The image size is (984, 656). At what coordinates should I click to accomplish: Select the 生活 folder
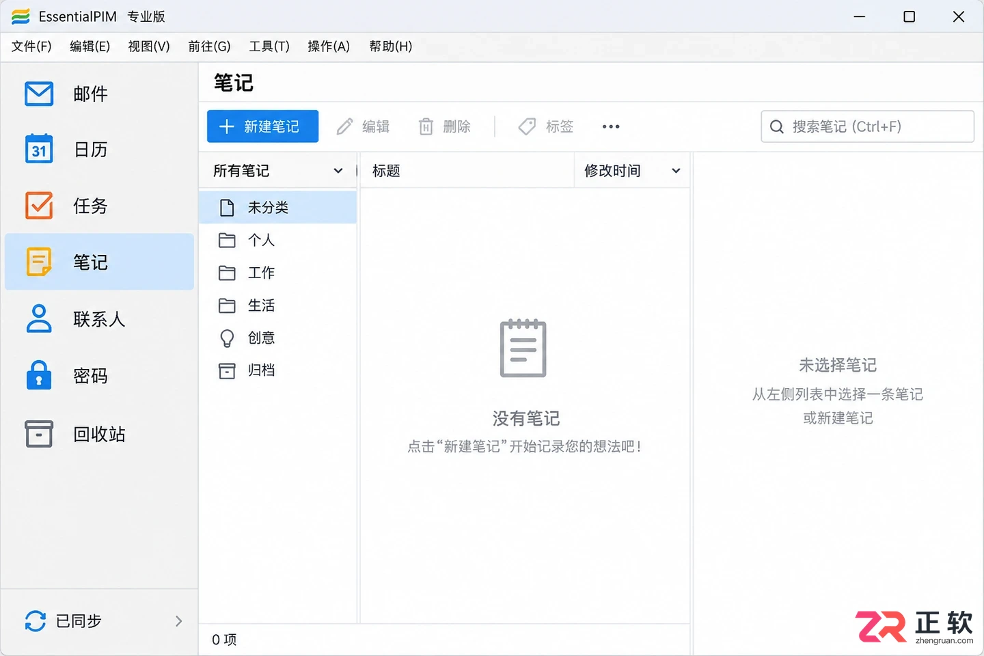click(277, 305)
